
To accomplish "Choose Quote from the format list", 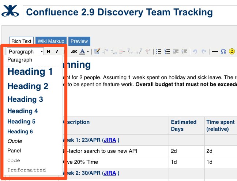I will coord(33,141).
